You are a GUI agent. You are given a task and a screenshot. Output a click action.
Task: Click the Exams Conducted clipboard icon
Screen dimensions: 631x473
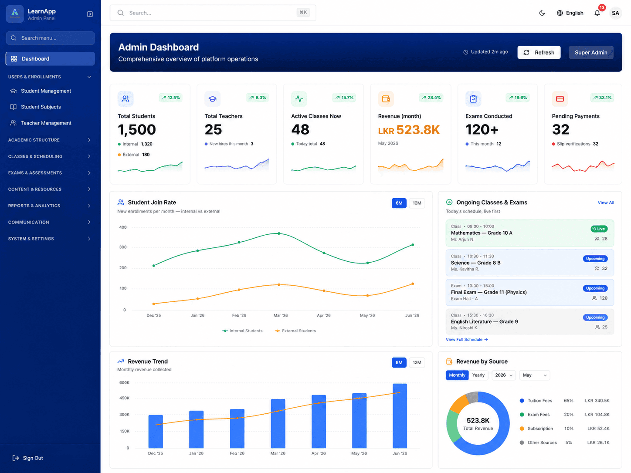tap(473, 99)
